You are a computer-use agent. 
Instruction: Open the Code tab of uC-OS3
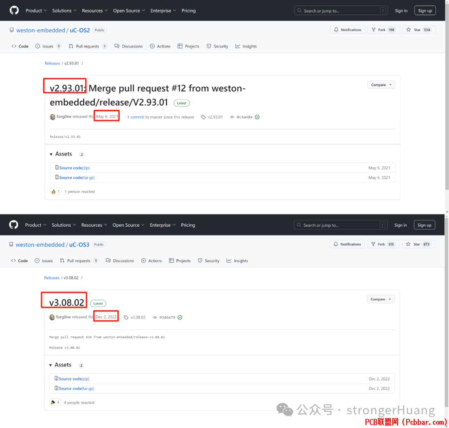[20, 260]
